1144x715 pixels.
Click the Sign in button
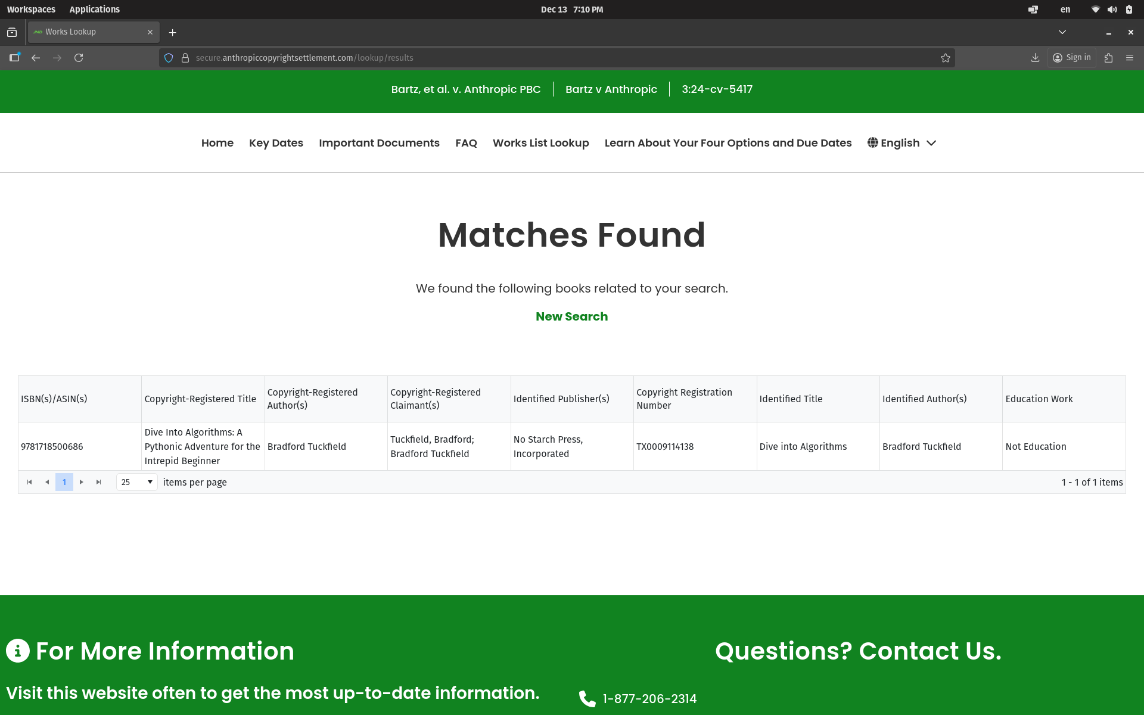1072,58
